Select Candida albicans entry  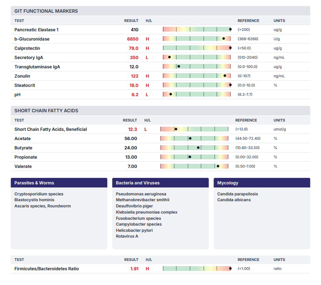coord(234,200)
